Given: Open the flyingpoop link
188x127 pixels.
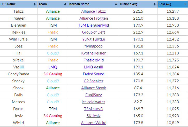Looking at the screenshot, I should pyautogui.click(x=93, y=46).
